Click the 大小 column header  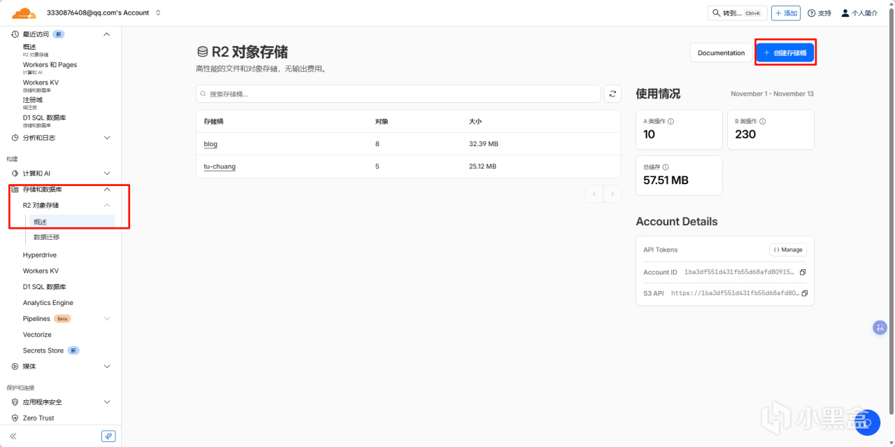[x=475, y=122]
